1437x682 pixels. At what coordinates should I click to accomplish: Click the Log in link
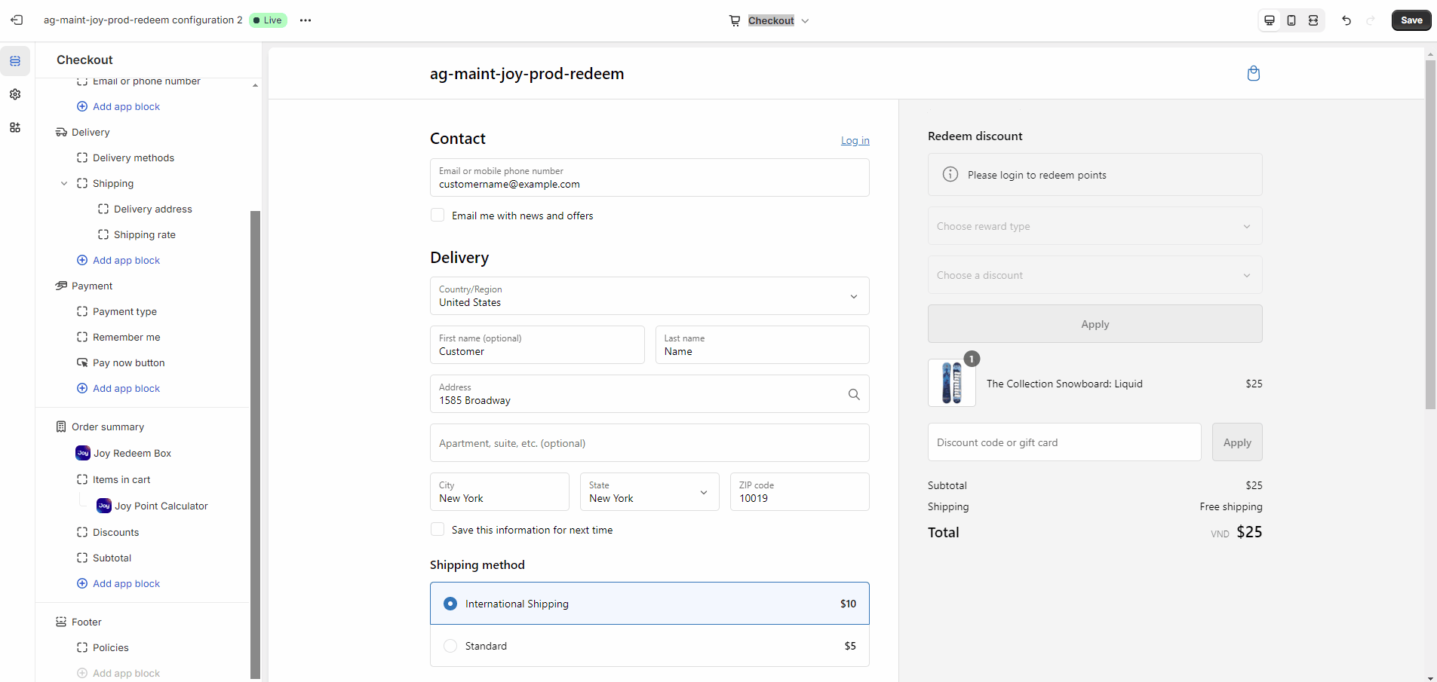point(855,140)
